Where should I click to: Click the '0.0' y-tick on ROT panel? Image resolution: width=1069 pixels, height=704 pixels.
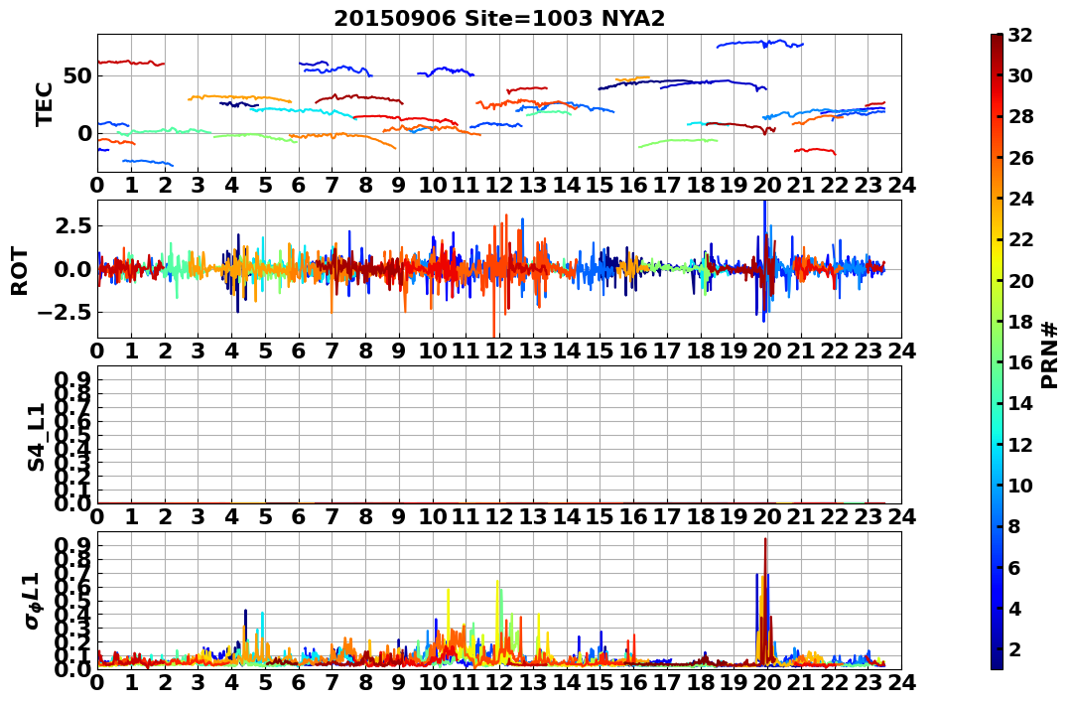(72, 269)
